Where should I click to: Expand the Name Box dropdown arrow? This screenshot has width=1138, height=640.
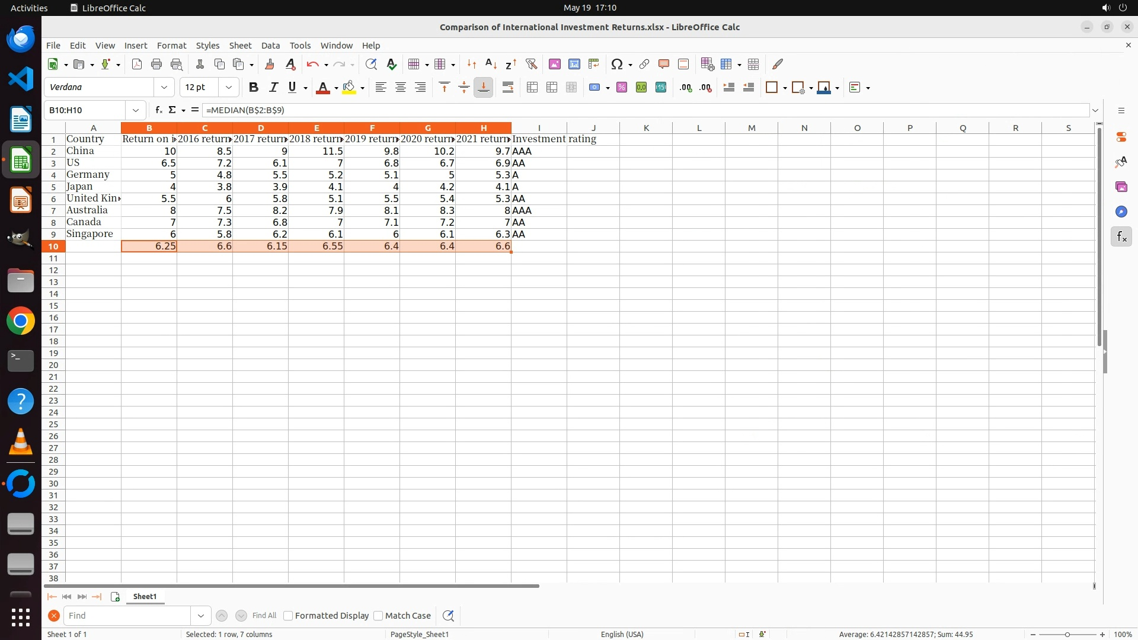coord(136,110)
